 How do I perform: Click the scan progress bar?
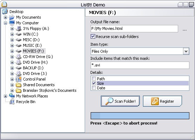[140, 116]
